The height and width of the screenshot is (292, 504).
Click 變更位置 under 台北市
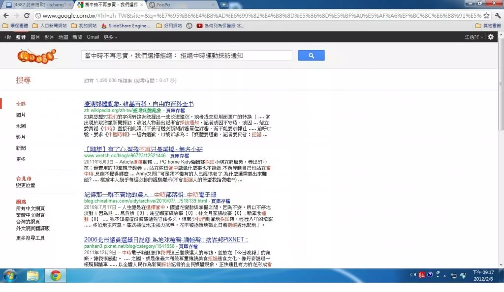tap(26, 185)
